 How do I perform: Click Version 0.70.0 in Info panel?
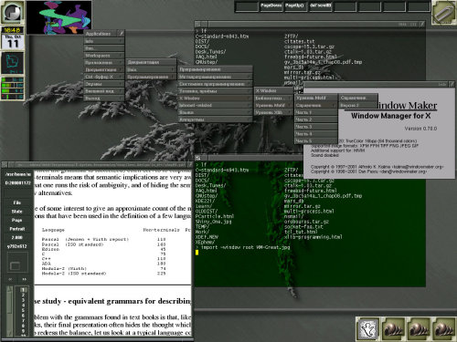(420, 129)
